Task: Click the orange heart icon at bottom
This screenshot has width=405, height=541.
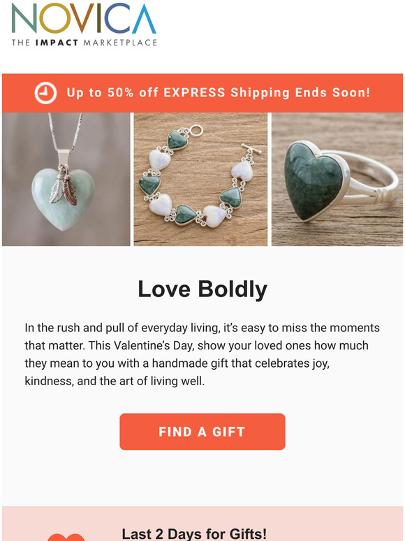Action: (66, 537)
